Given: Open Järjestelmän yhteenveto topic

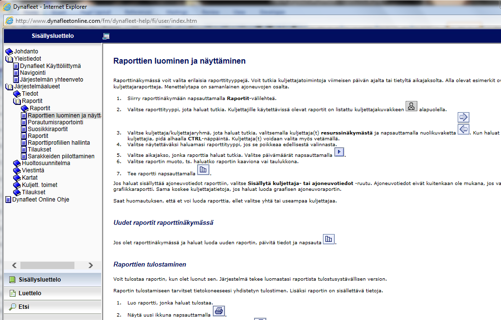Looking at the screenshot, I should (x=52, y=80).
